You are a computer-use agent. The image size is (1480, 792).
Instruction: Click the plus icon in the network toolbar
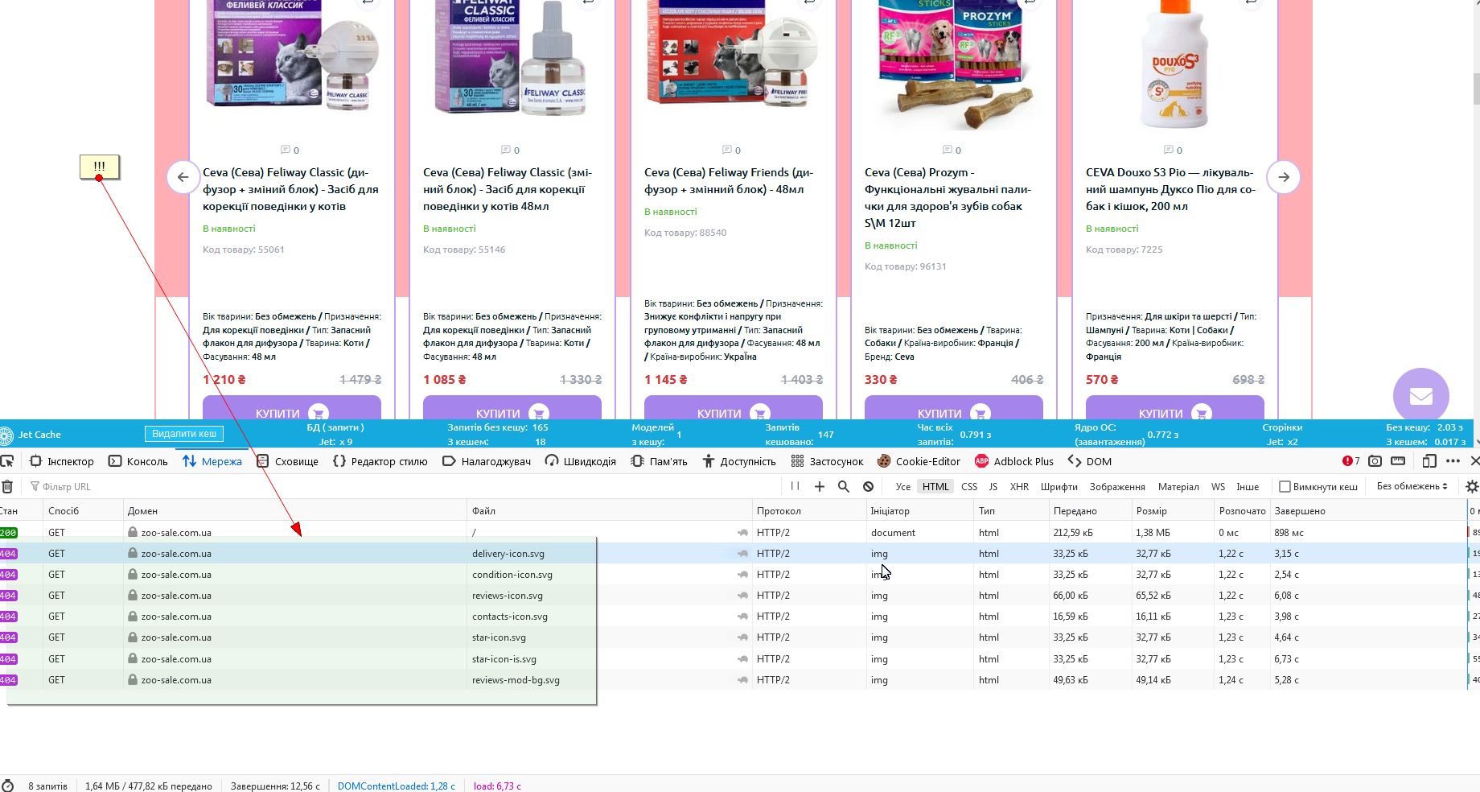click(820, 486)
